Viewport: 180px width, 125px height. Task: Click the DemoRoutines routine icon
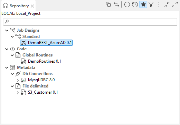click(23, 61)
